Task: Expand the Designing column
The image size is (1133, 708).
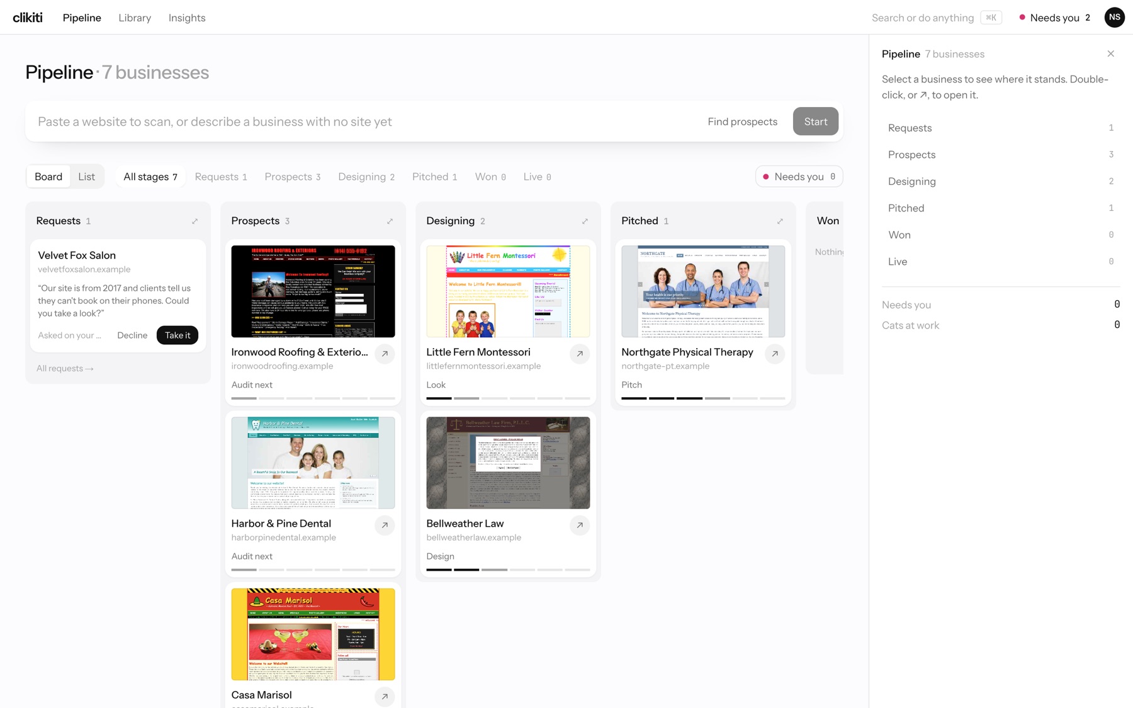Action: click(585, 221)
